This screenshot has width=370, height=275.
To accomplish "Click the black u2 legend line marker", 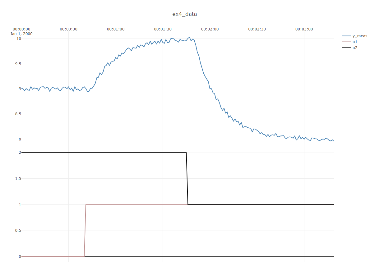I will (346, 48).
